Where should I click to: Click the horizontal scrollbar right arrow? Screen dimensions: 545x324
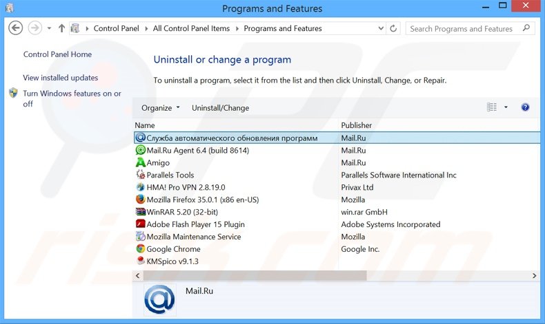[535, 275]
